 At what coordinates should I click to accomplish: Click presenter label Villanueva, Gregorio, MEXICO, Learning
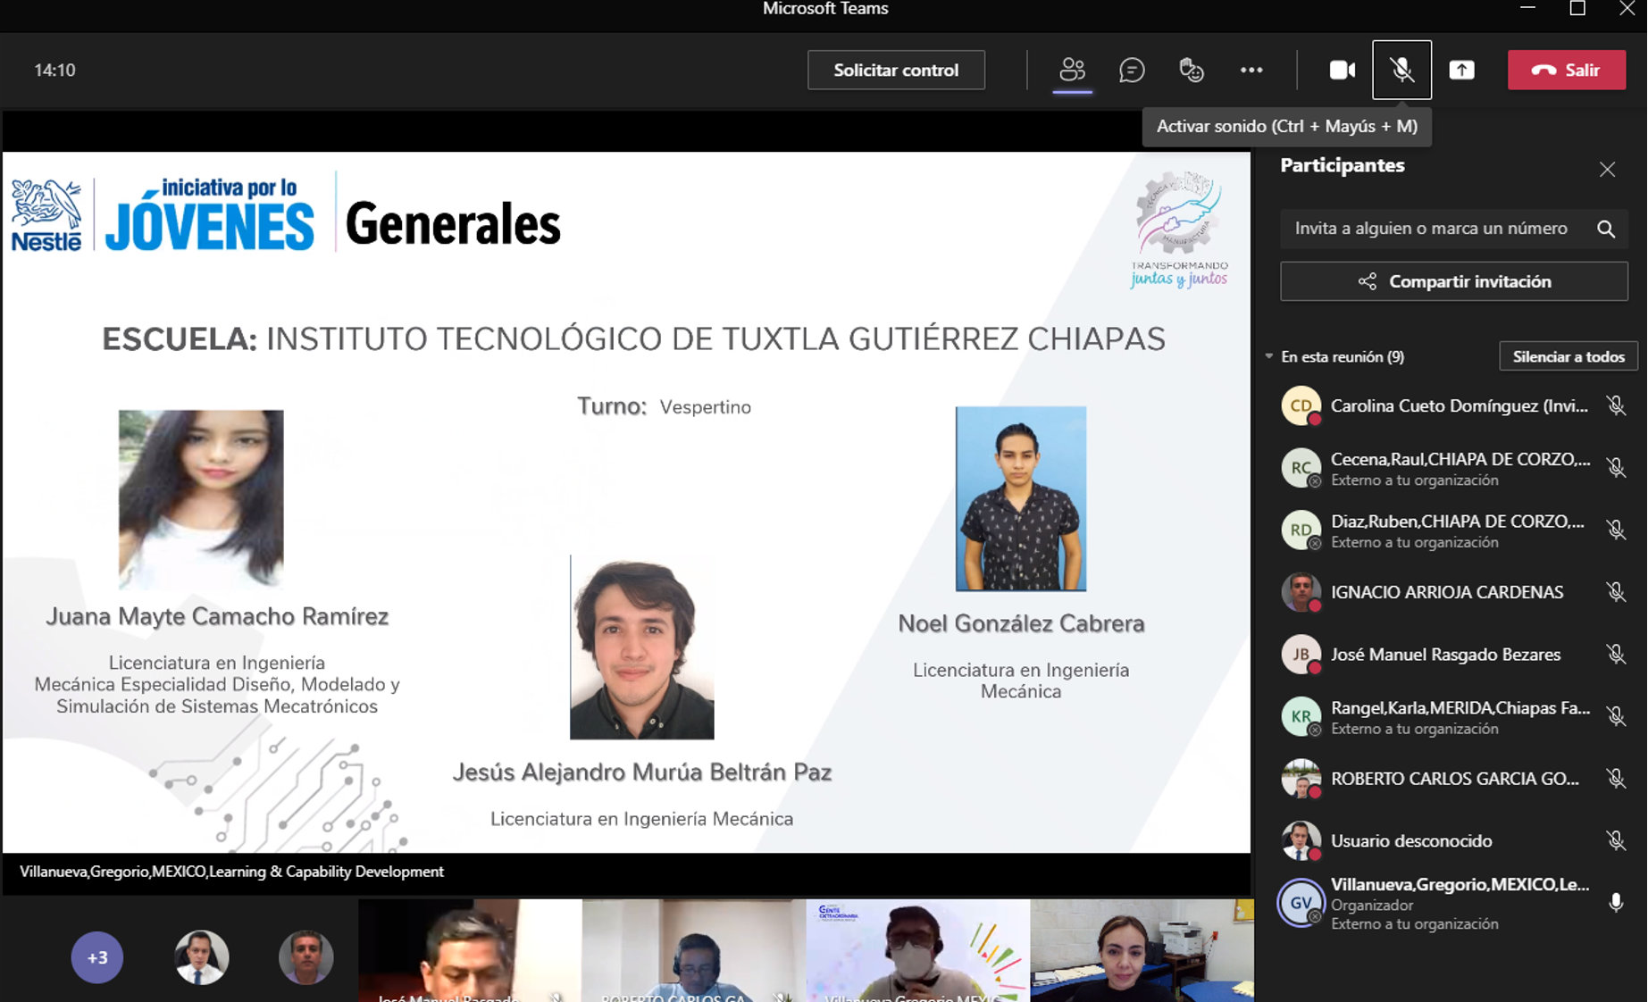pyautogui.click(x=231, y=872)
